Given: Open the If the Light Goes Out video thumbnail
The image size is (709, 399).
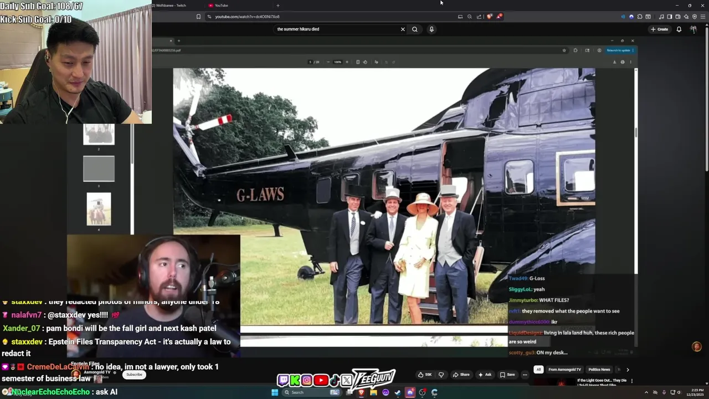Looking at the screenshot, I should (x=554, y=382).
